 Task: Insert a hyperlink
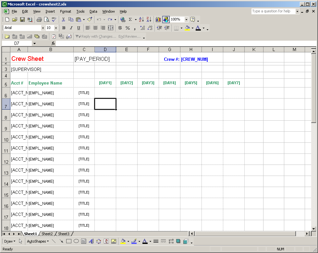[x=123, y=19]
